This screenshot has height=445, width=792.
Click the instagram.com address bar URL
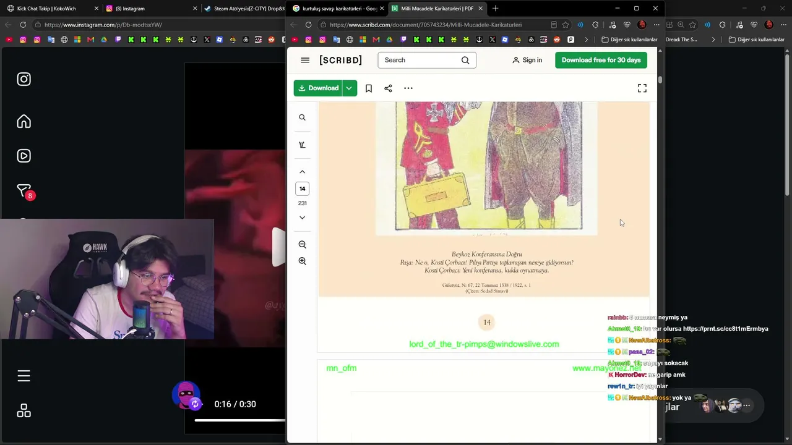pos(103,25)
